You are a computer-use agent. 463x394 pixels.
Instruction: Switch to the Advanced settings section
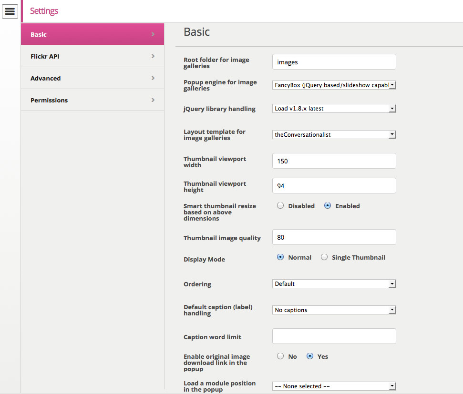coord(93,78)
